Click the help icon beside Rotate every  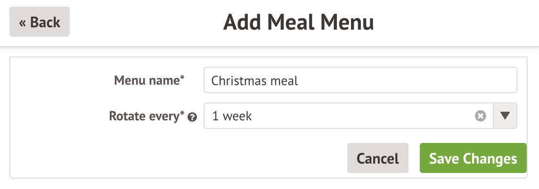(x=192, y=117)
